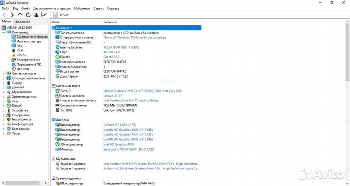The image size is (350, 186).
Task: Go forward with the right arrow toolbar button
Action: point(12,15)
